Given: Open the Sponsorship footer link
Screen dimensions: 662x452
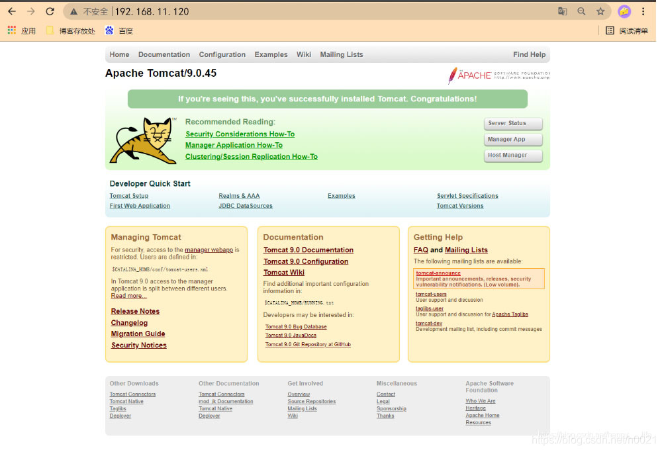Looking at the screenshot, I should pos(391,409).
